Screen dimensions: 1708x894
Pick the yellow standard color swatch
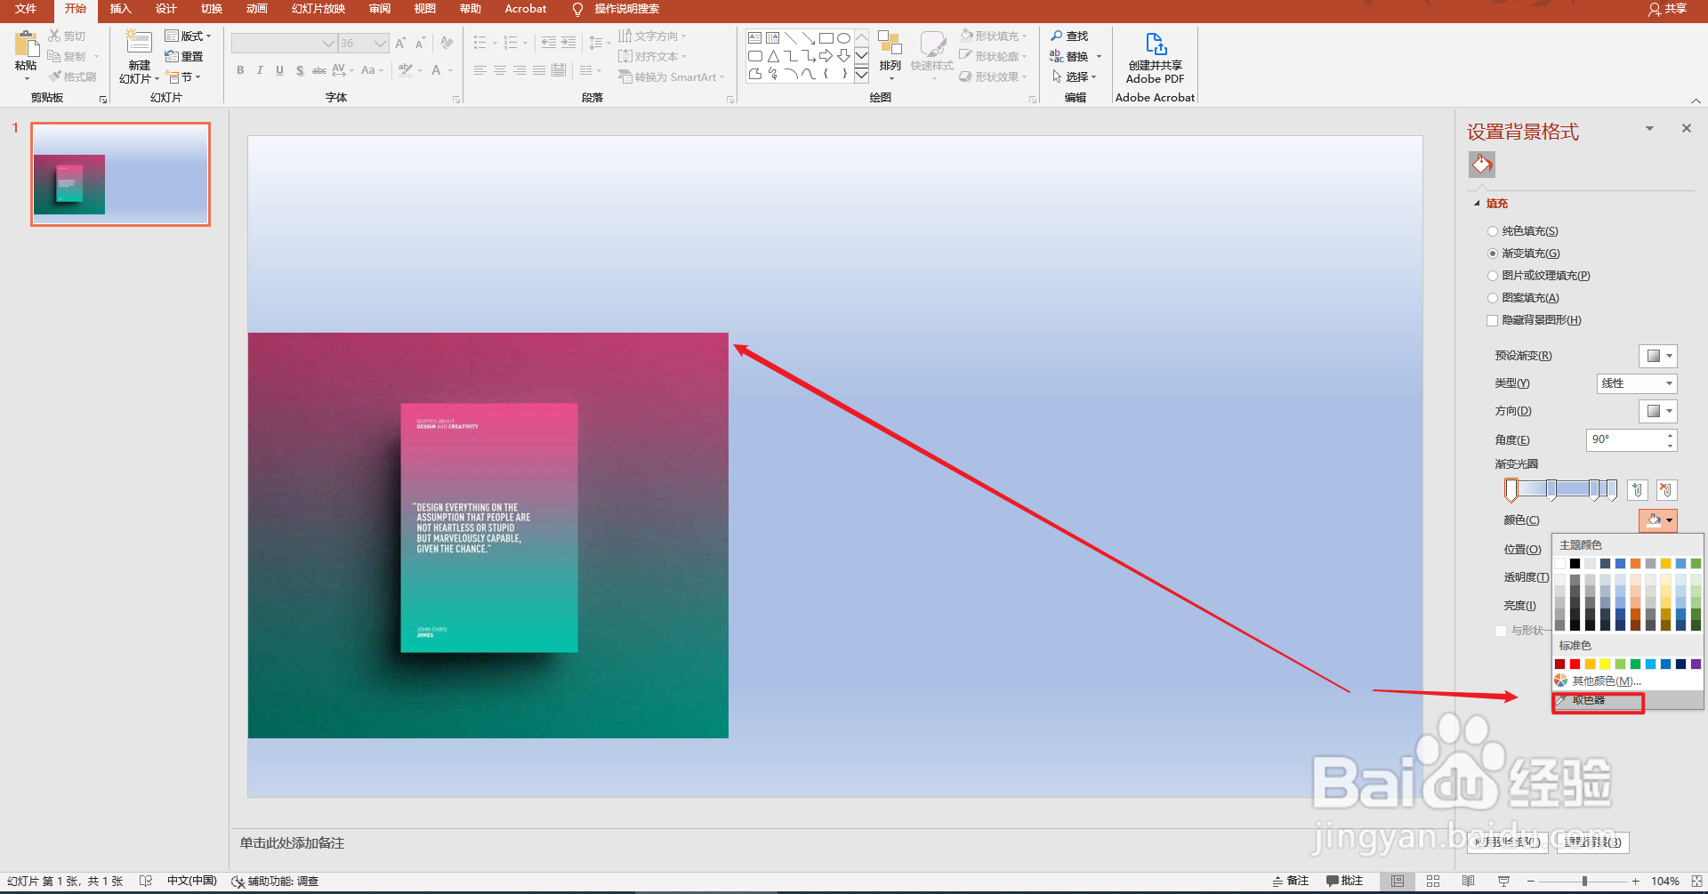[x=1605, y=664]
